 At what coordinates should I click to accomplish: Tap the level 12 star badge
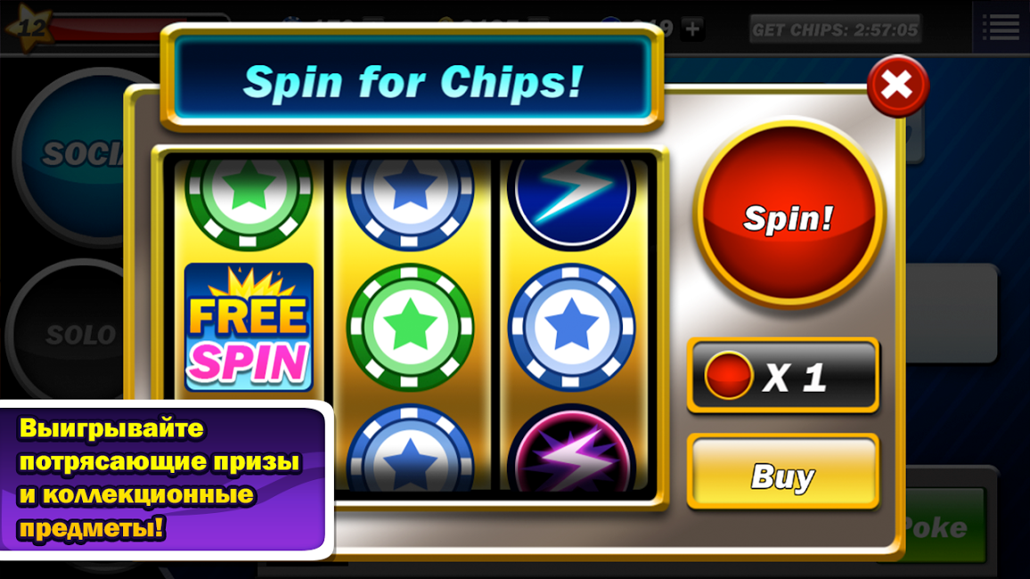coord(26,28)
